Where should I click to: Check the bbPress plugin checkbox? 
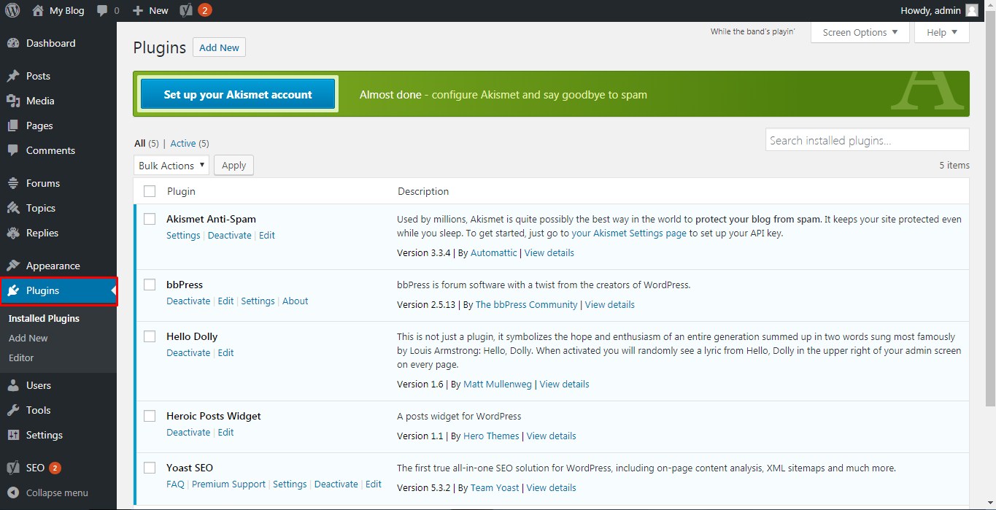150,285
